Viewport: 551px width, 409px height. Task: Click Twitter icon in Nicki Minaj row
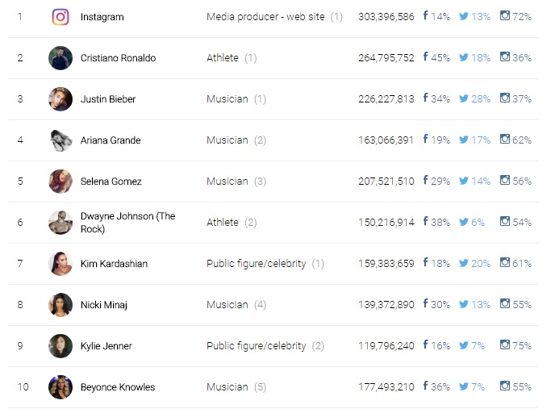point(464,304)
